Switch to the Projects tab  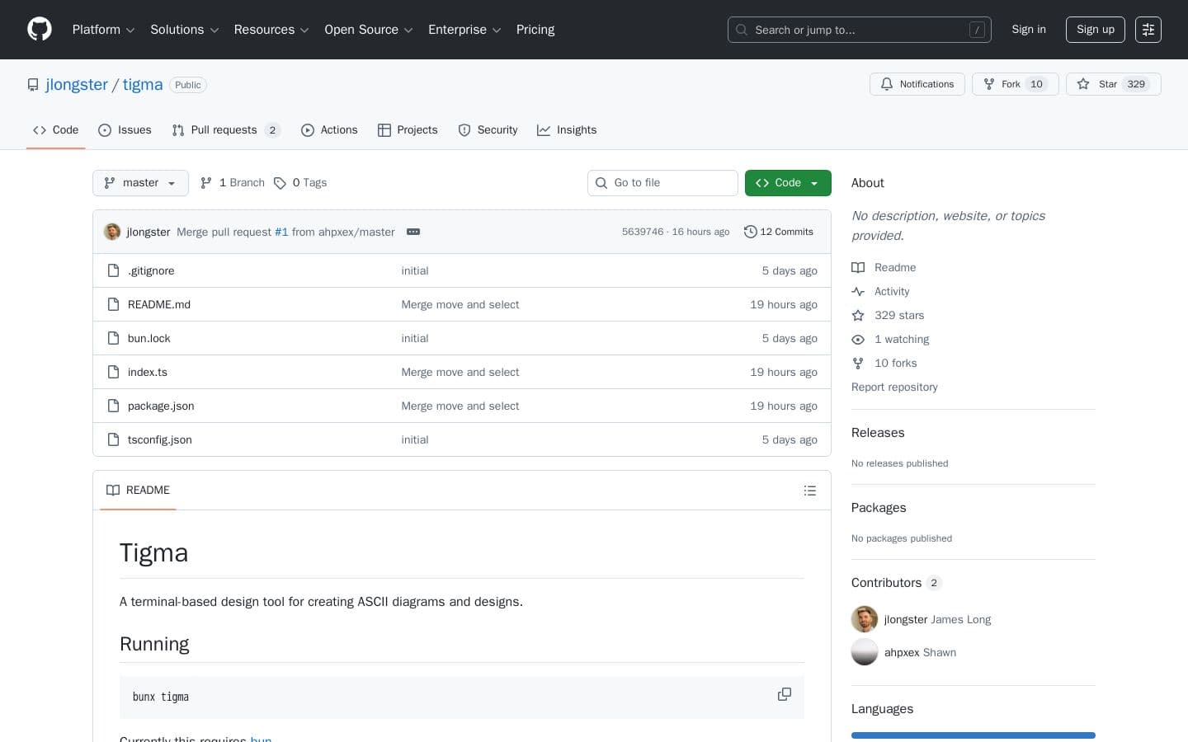pos(408,130)
